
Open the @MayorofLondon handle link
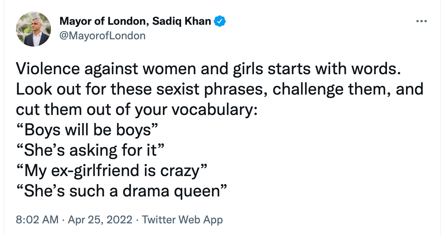[102, 36]
